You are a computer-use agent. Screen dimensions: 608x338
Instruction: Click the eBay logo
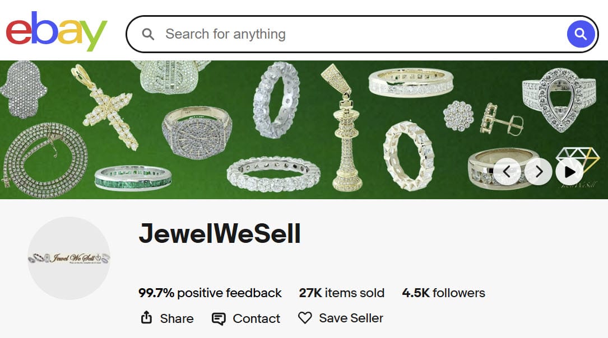56,31
